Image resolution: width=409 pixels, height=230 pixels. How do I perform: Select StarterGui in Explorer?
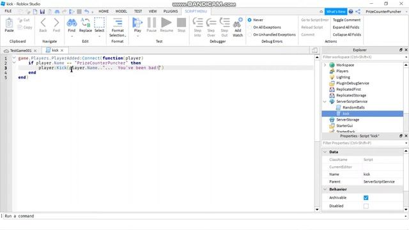click(344, 126)
